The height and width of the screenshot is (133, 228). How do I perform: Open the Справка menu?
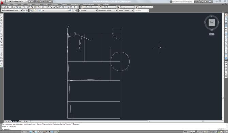tap(106, 4)
